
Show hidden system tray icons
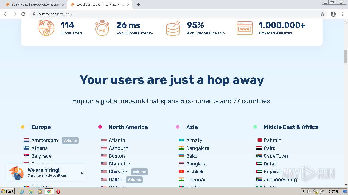tap(303, 191)
